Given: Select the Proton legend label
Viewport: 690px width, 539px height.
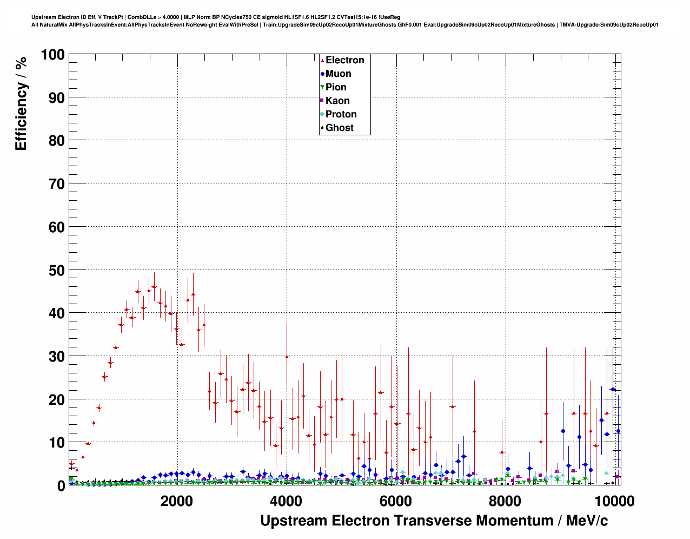Looking at the screenshot, I should (341, 114).
